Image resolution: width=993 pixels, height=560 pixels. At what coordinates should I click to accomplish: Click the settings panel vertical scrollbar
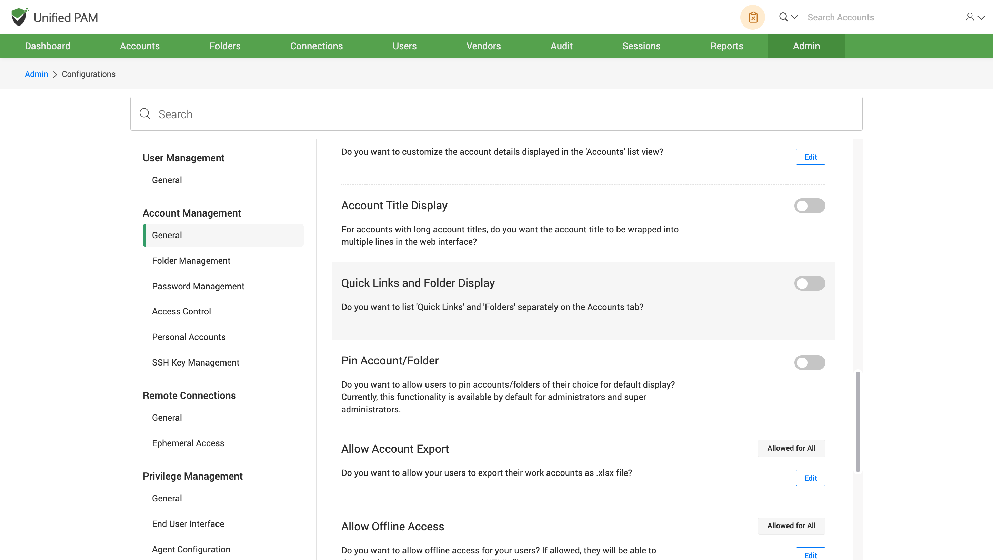(858, 422)
